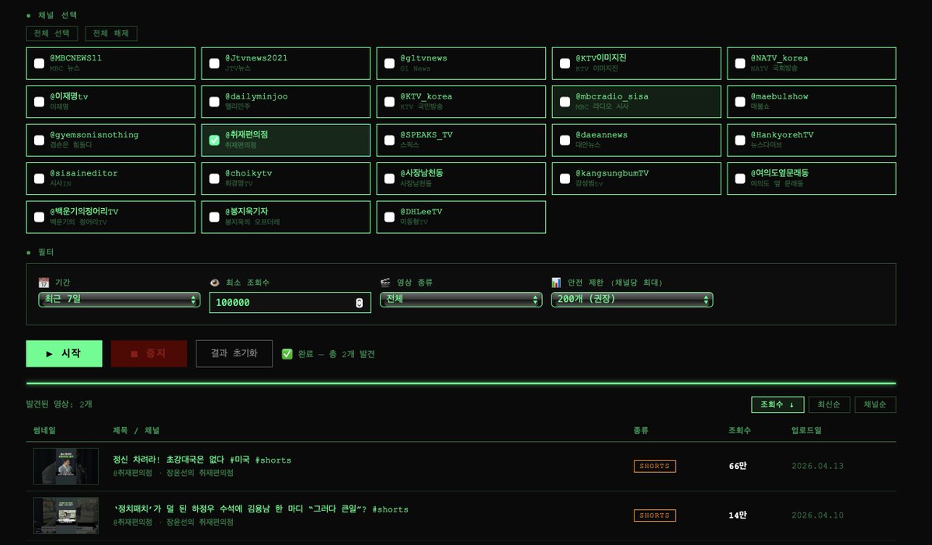Sort results by 최신순

829,404
